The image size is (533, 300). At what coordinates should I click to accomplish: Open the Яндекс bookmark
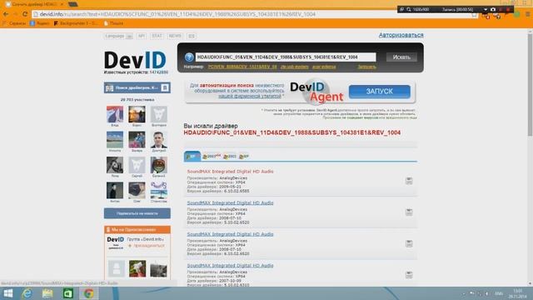[39, 23]
